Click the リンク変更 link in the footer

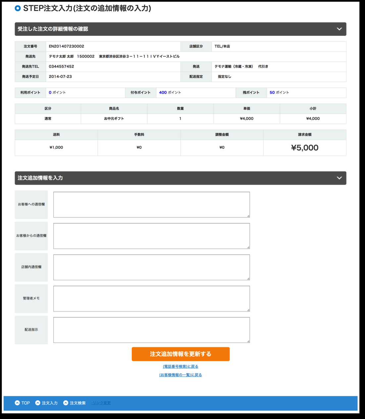[101, 403]
